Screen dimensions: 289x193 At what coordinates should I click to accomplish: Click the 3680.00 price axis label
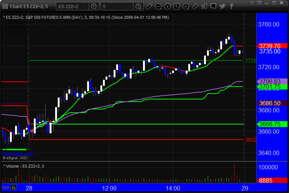269,110
